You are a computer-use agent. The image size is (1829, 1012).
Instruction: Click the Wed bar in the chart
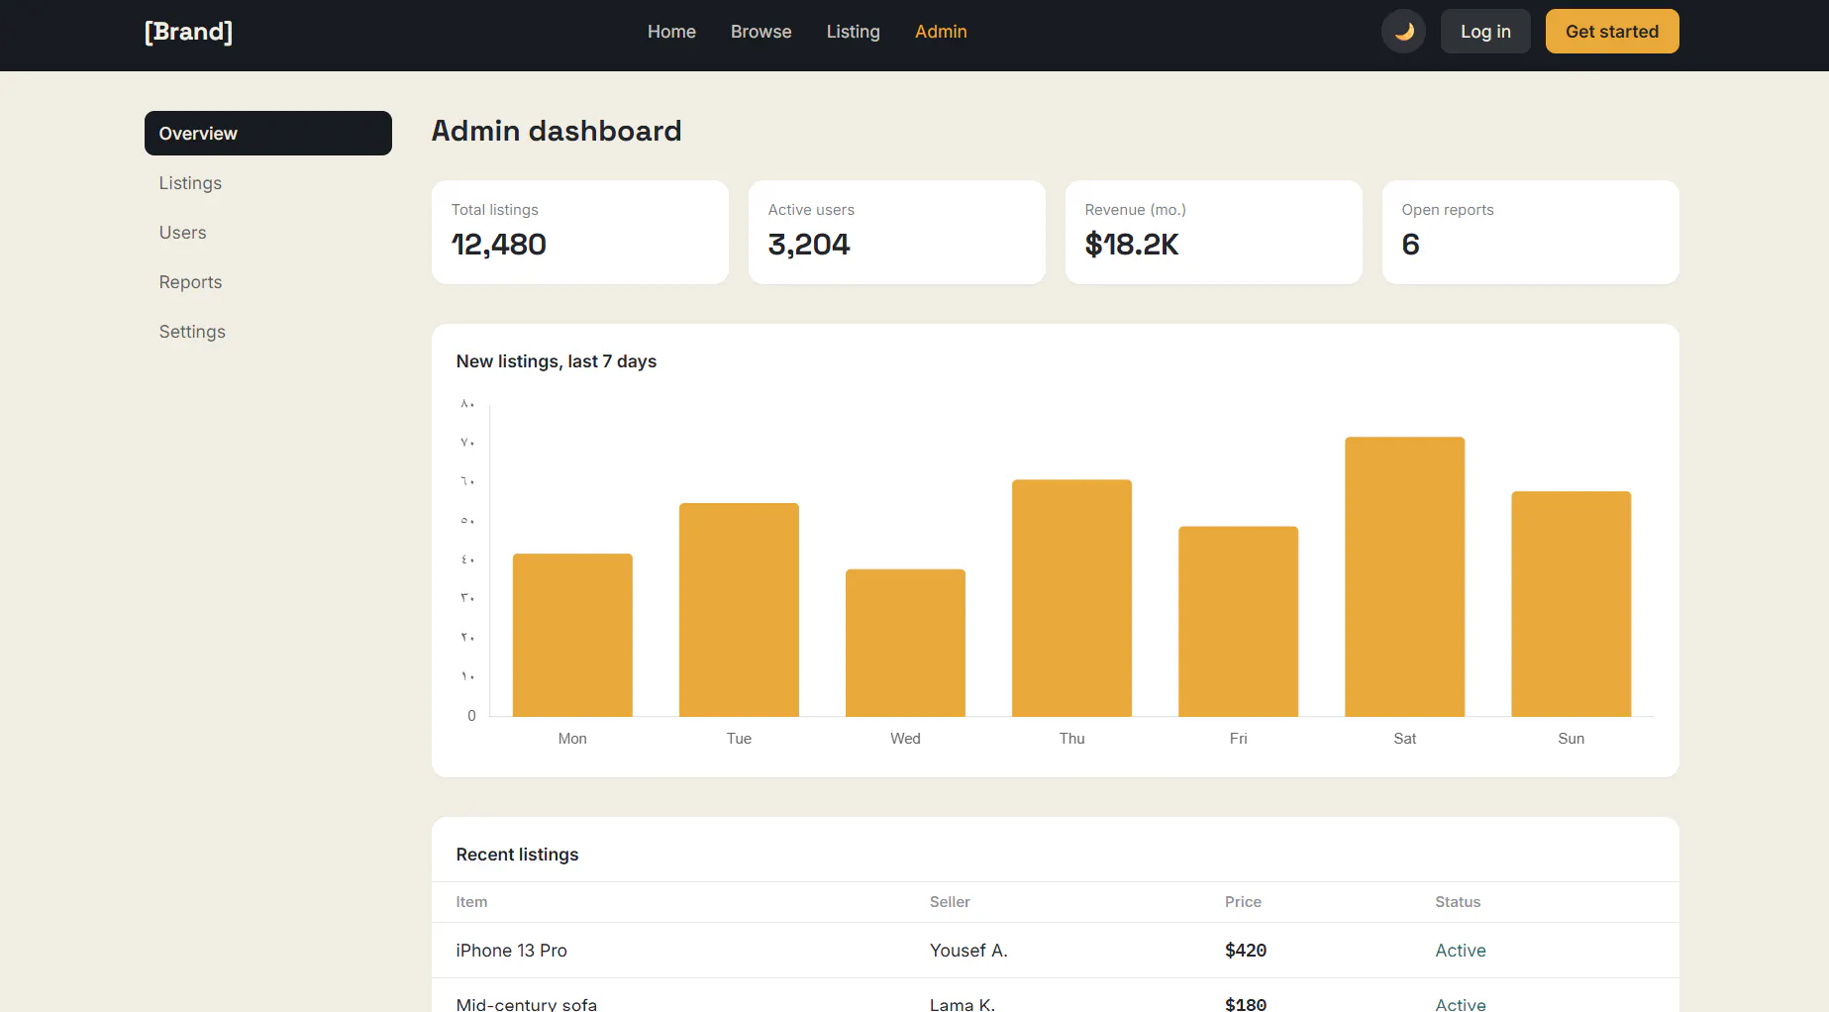coord(905,643)
